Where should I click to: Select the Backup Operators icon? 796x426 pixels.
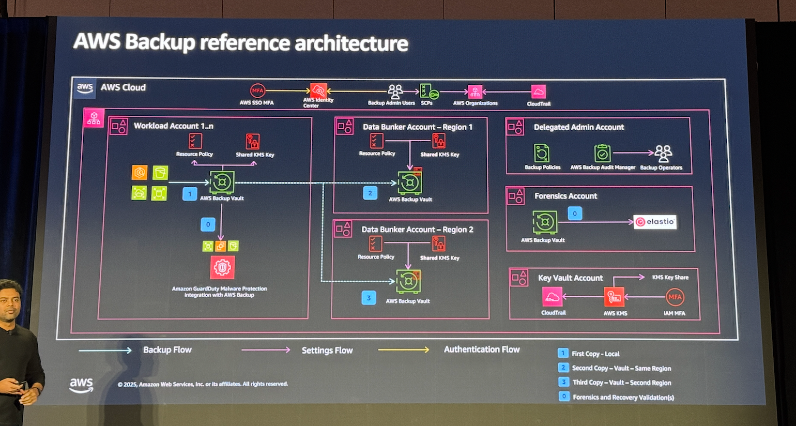[x=663, y=154]
